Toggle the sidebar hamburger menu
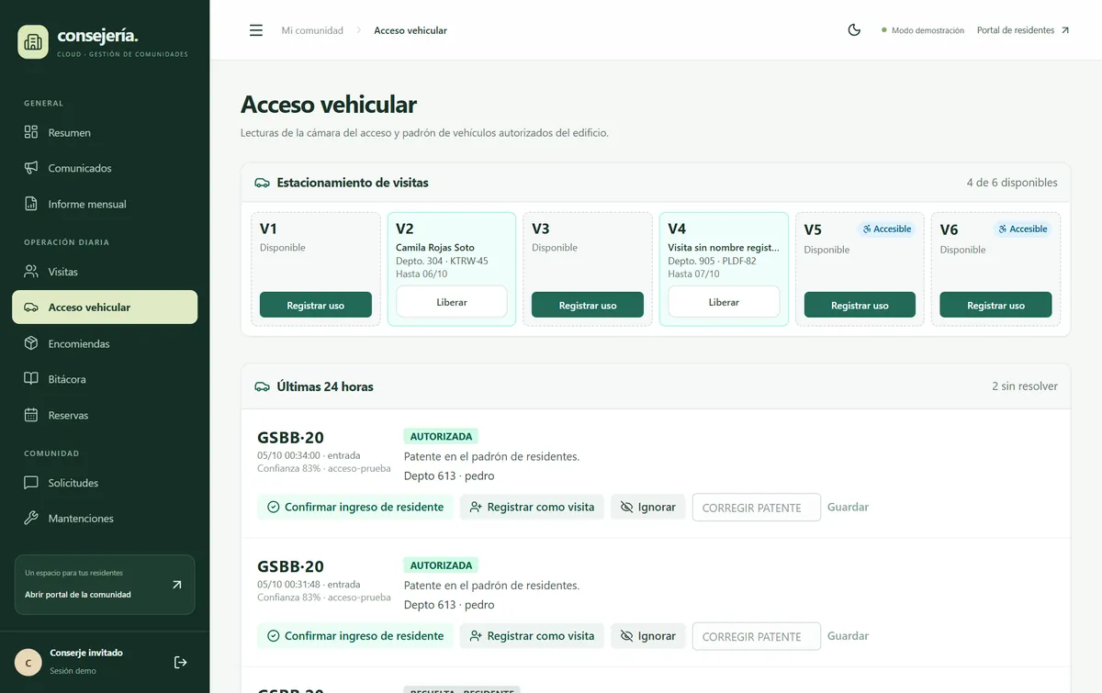The height and width of the screenshot is (693, 1102). [x=256, y=30]
